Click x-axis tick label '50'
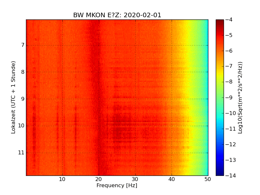This screenshot has width=260, height=195. [208, 179]
